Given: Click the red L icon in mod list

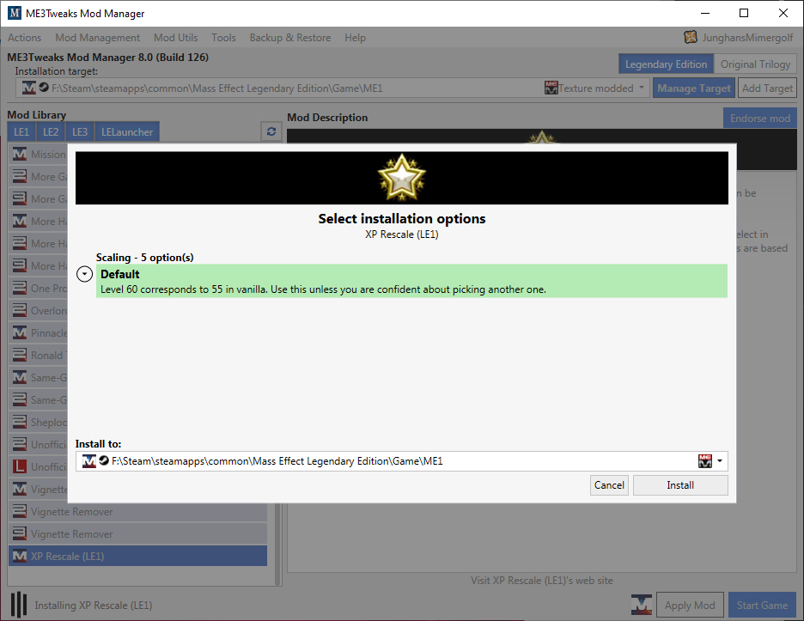Looking at the screenshot, I should 20,466.
